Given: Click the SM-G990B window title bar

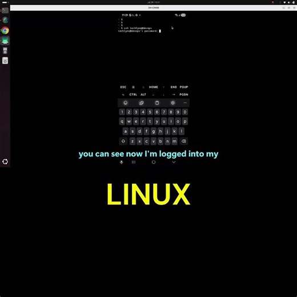Looking at the screenshot, I should 154,8.
